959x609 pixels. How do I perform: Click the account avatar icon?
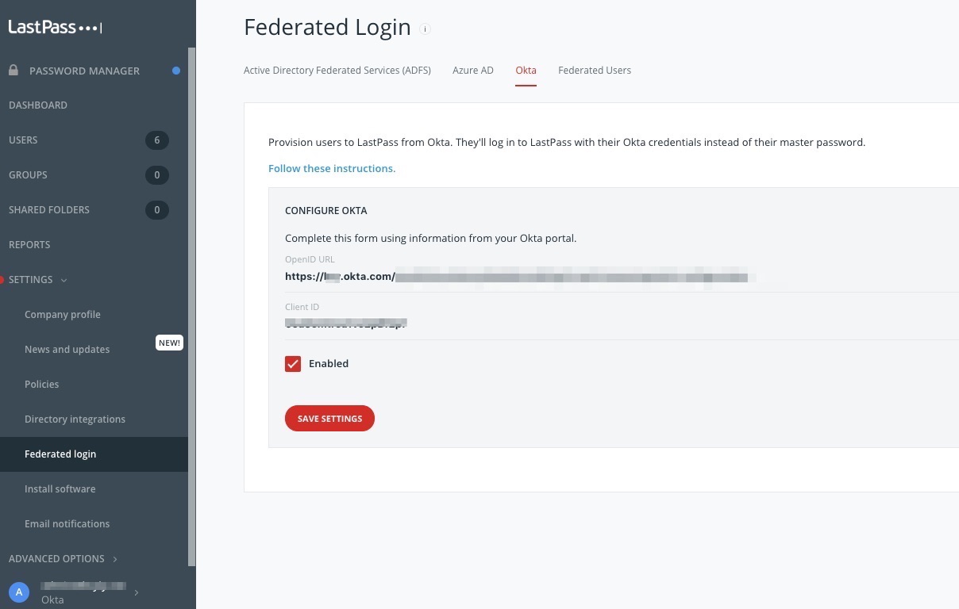18,592
